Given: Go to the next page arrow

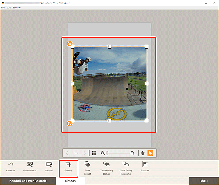Looking at the screenshot, I should pyautogui.click(x=85, y=153).
